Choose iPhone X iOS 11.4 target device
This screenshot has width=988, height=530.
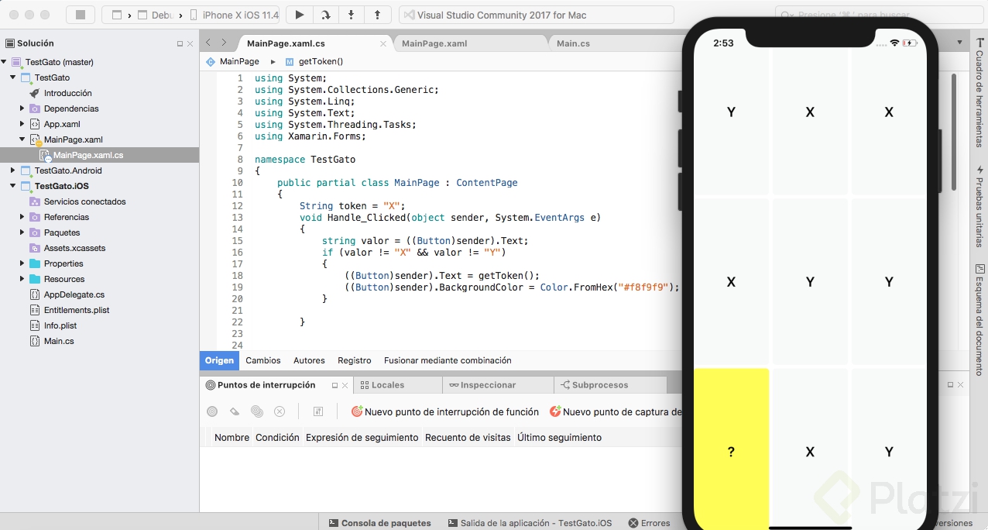236,15
